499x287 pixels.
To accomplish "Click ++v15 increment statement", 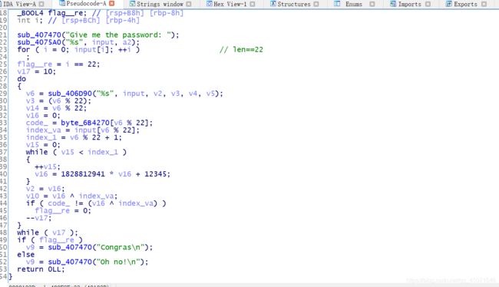I will (48, 167).
